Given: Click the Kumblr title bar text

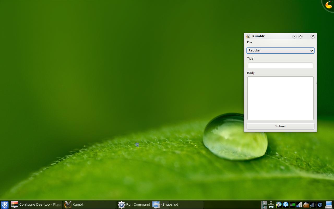Looking at the screenshot, I should pos(258,36).
